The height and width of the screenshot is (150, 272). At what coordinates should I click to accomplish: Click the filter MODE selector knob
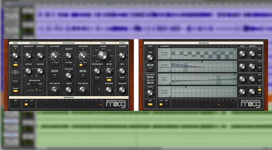click(x=109, y=71)
